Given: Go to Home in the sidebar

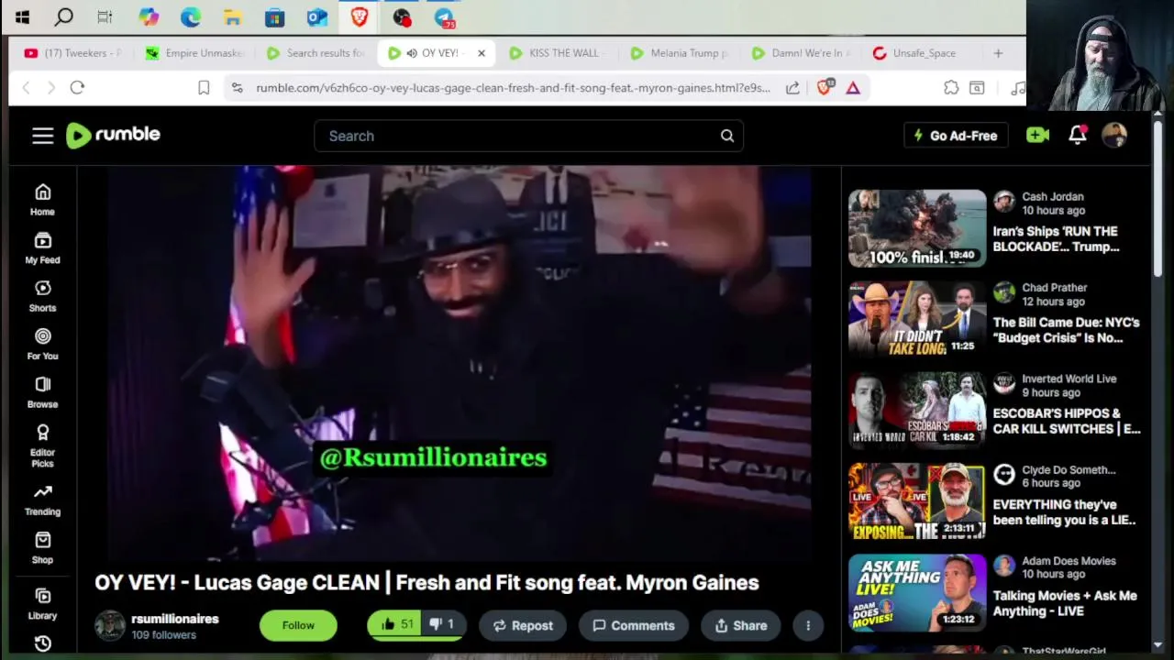Looking at the screenshot, I should [42, 200].
